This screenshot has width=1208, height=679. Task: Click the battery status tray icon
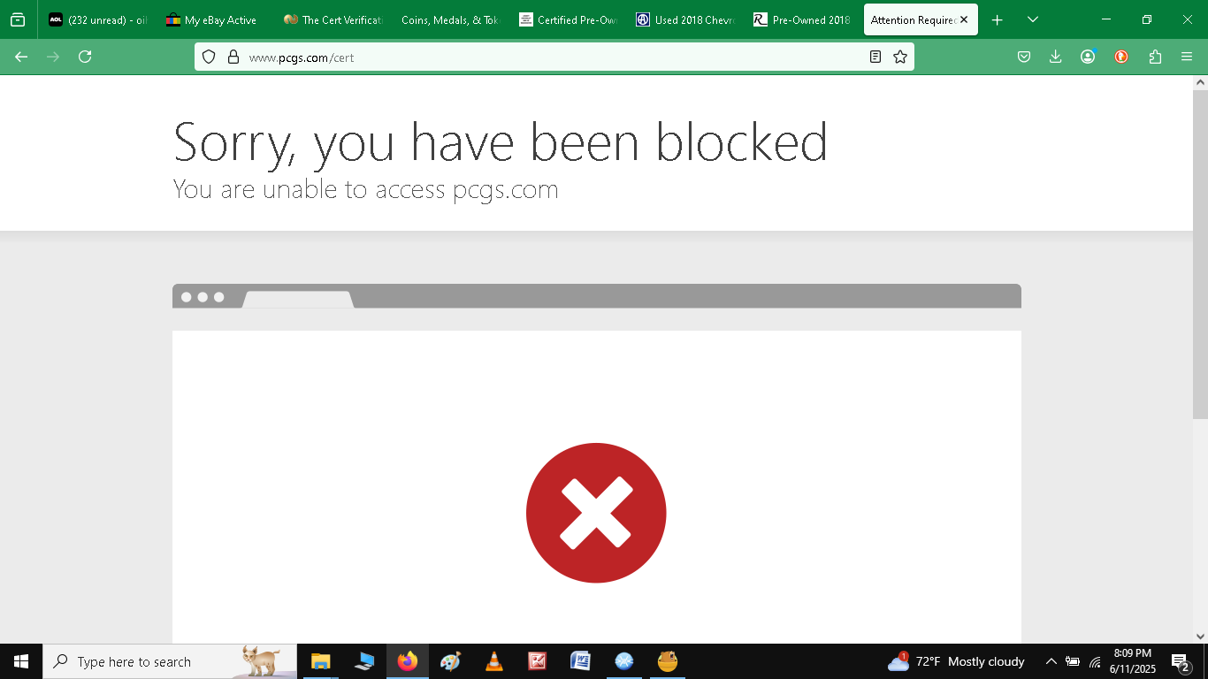click(x=1073, y=661)
